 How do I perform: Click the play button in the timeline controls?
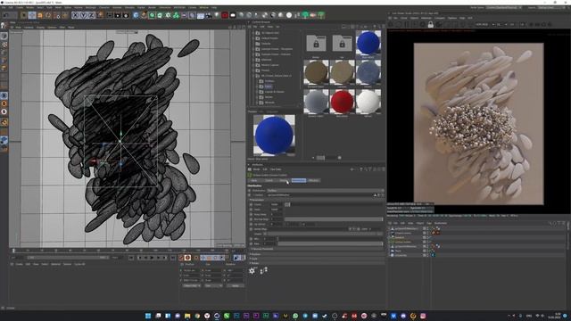pos(153,258)
